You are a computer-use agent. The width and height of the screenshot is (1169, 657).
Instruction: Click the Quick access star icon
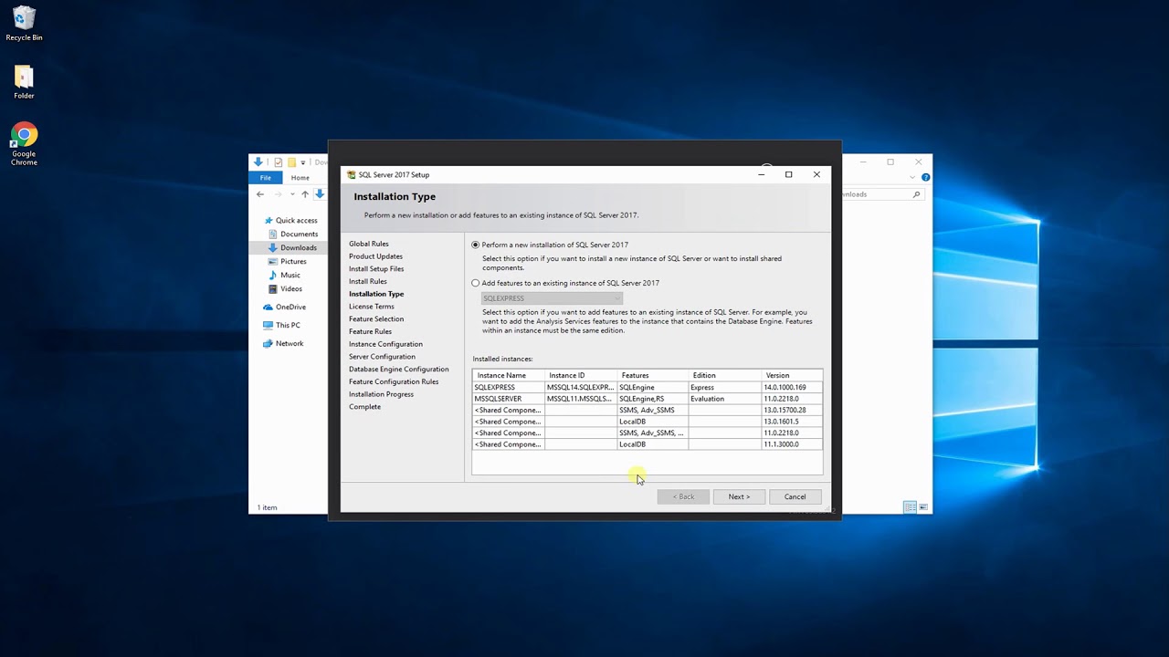click(x=269, y=220)
